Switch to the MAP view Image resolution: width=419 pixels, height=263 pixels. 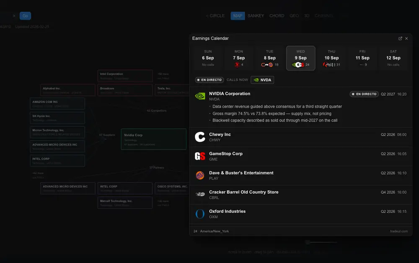(238, 16)
